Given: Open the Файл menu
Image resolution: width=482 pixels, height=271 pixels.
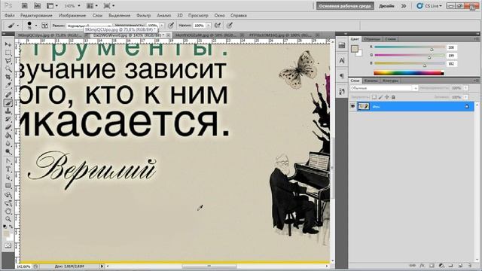Looking at the screenshot, I should [9, 15].
